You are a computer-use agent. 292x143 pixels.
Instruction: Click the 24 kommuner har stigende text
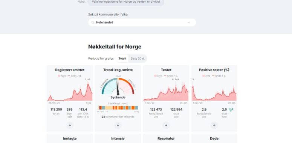[x=118, y=117]
